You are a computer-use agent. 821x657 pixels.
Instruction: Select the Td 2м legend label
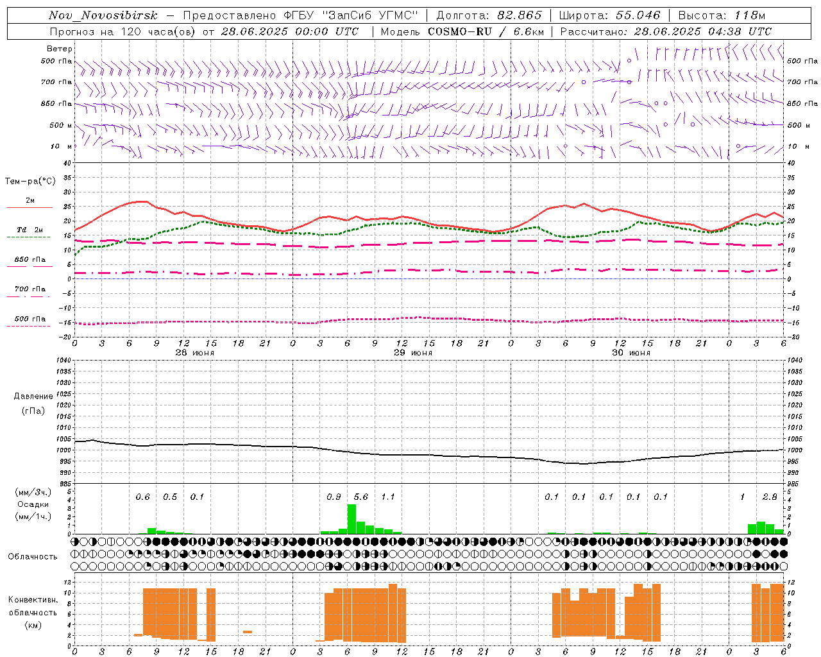click(x=30, y=230)
